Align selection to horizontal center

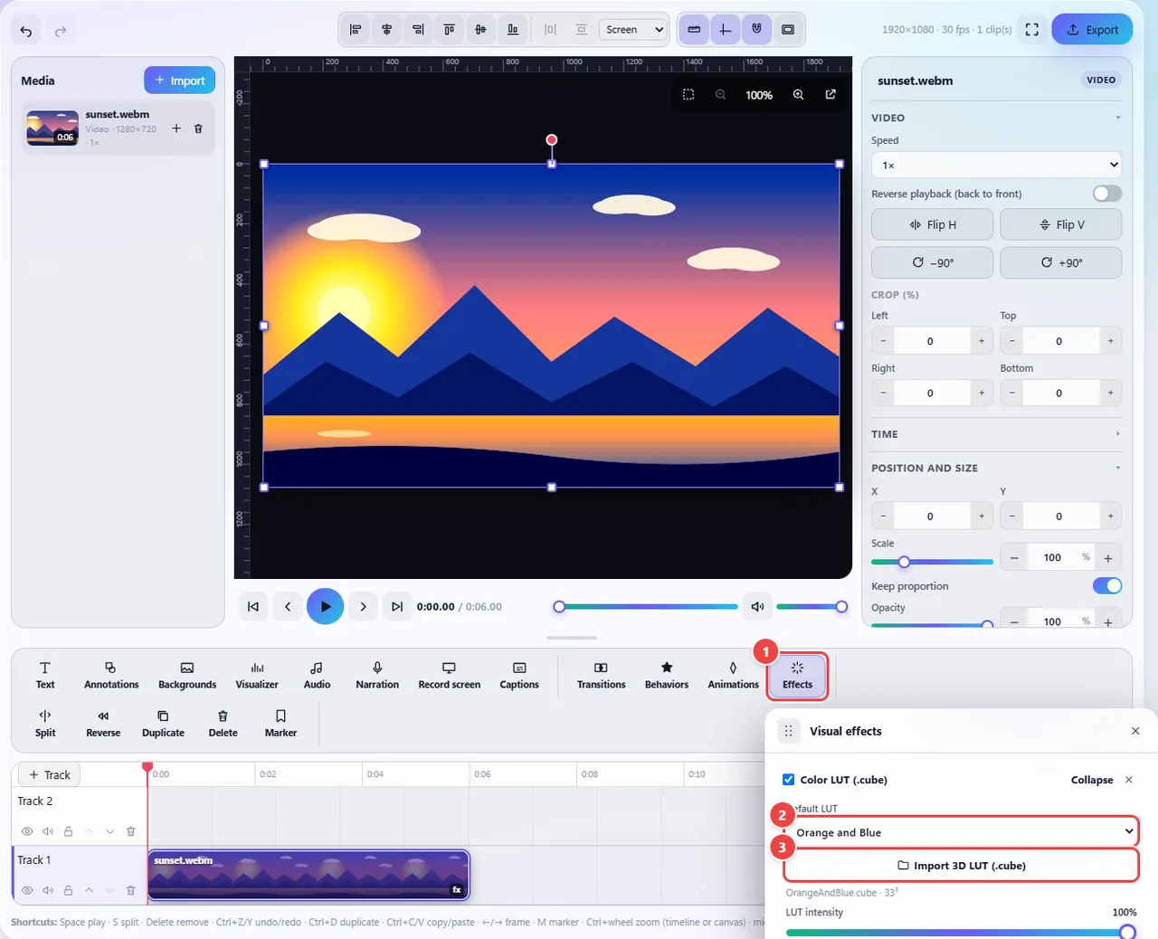[386, 30]
